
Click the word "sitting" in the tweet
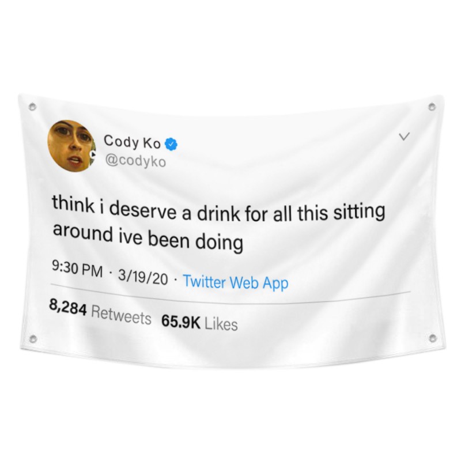click(x=359, y=212)
